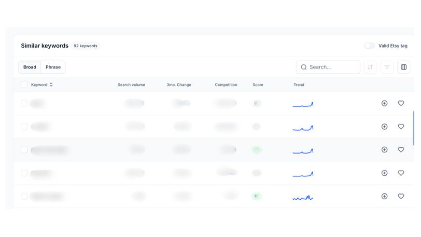Viewport: 421px width, 237px height.
Task: Sort by the Keyword column header arrows
Action: click(51, 85)
